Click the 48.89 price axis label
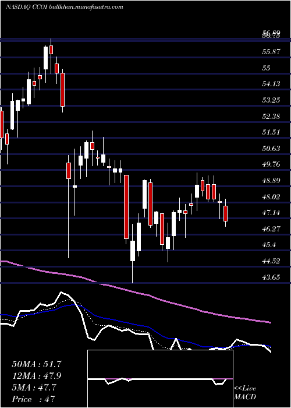This screenshot has width=291, height=408. [x=271, y=181]
